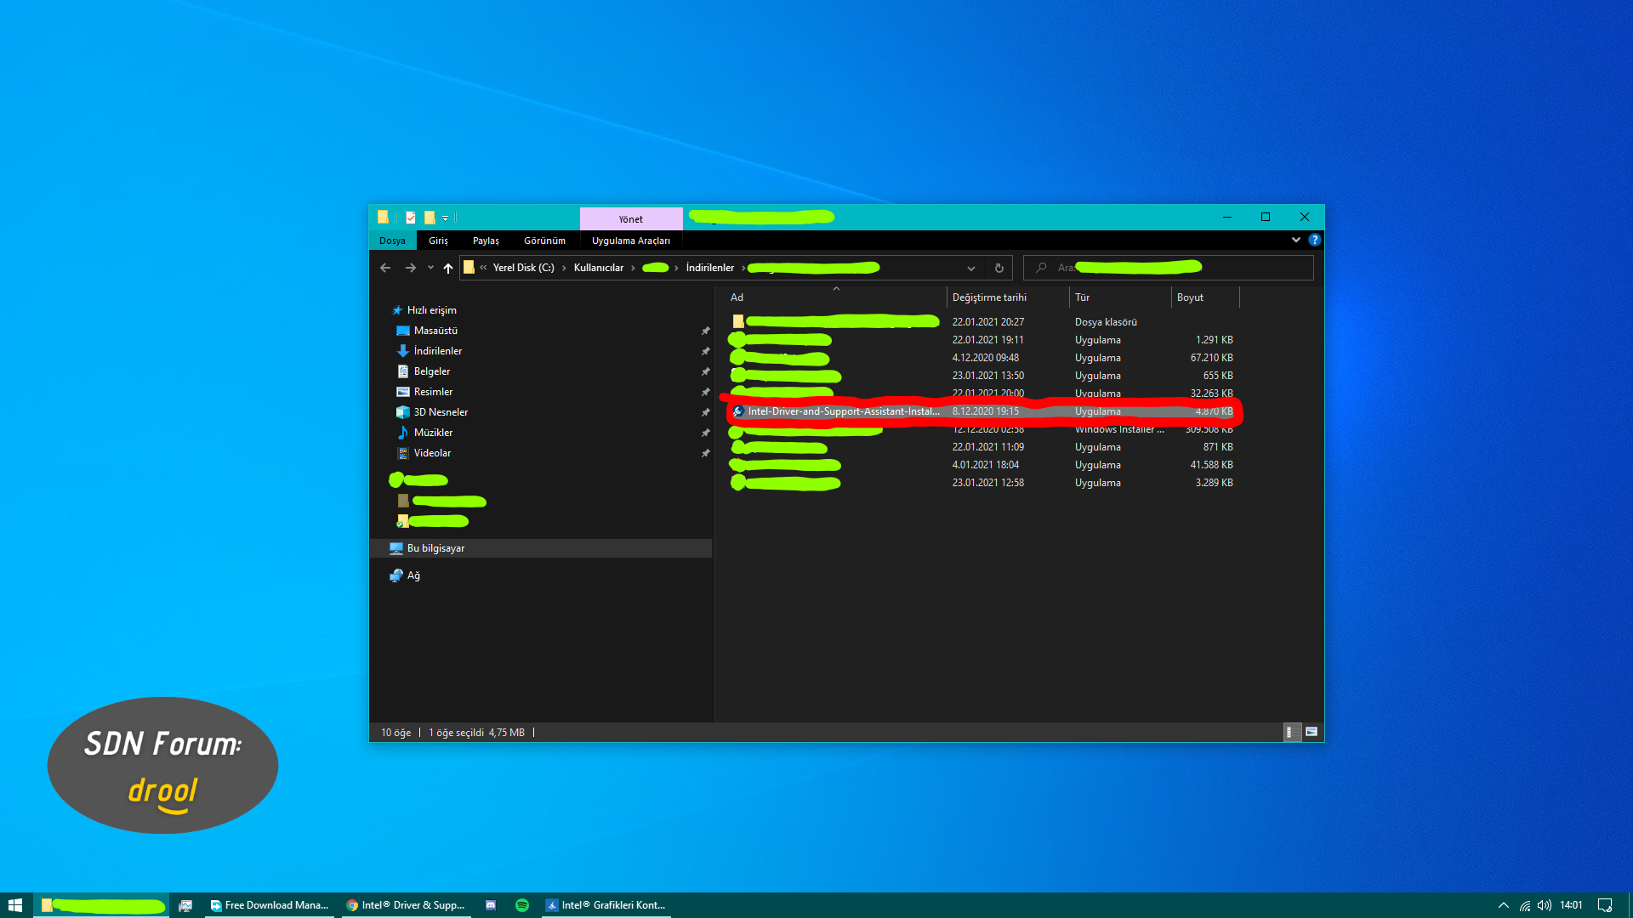Click the Back navigation arrow
This screenshot has height=918, width=1633.
point(385,268)
